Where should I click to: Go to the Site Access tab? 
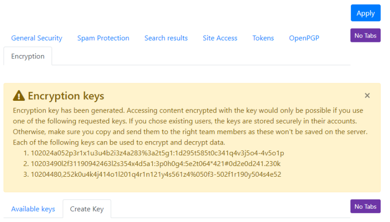(220, 38)
